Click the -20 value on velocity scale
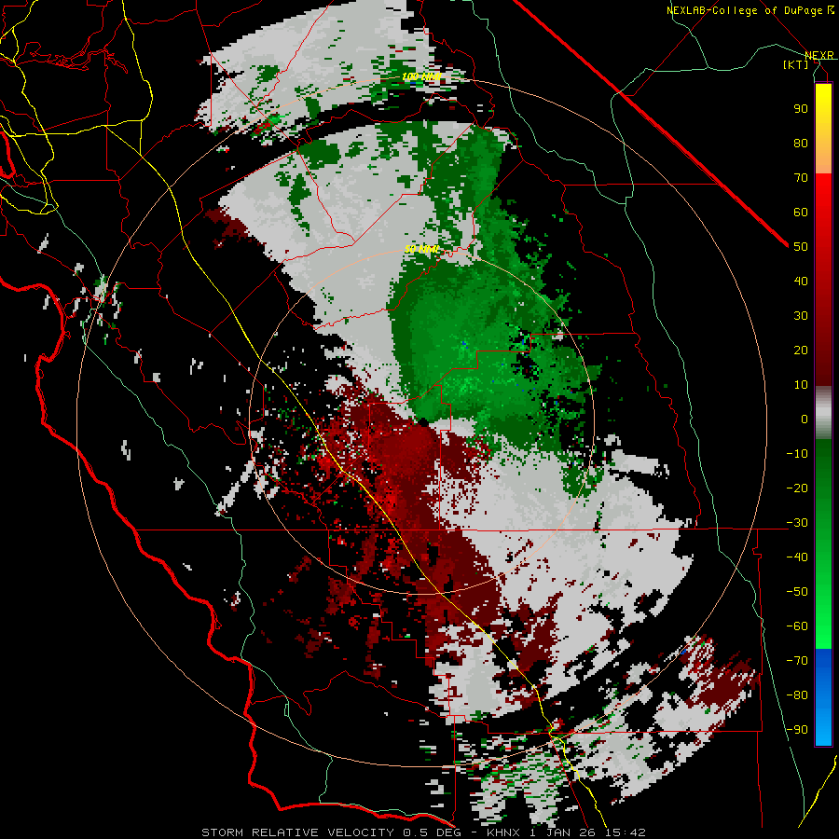839x839 pixels. coord(797,488)
